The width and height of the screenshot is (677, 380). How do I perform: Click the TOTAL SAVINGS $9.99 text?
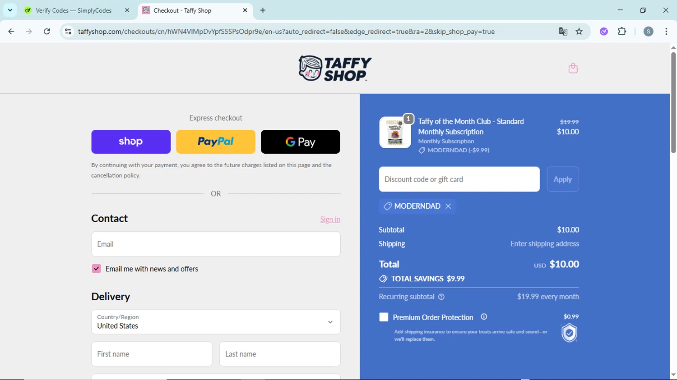428,279
